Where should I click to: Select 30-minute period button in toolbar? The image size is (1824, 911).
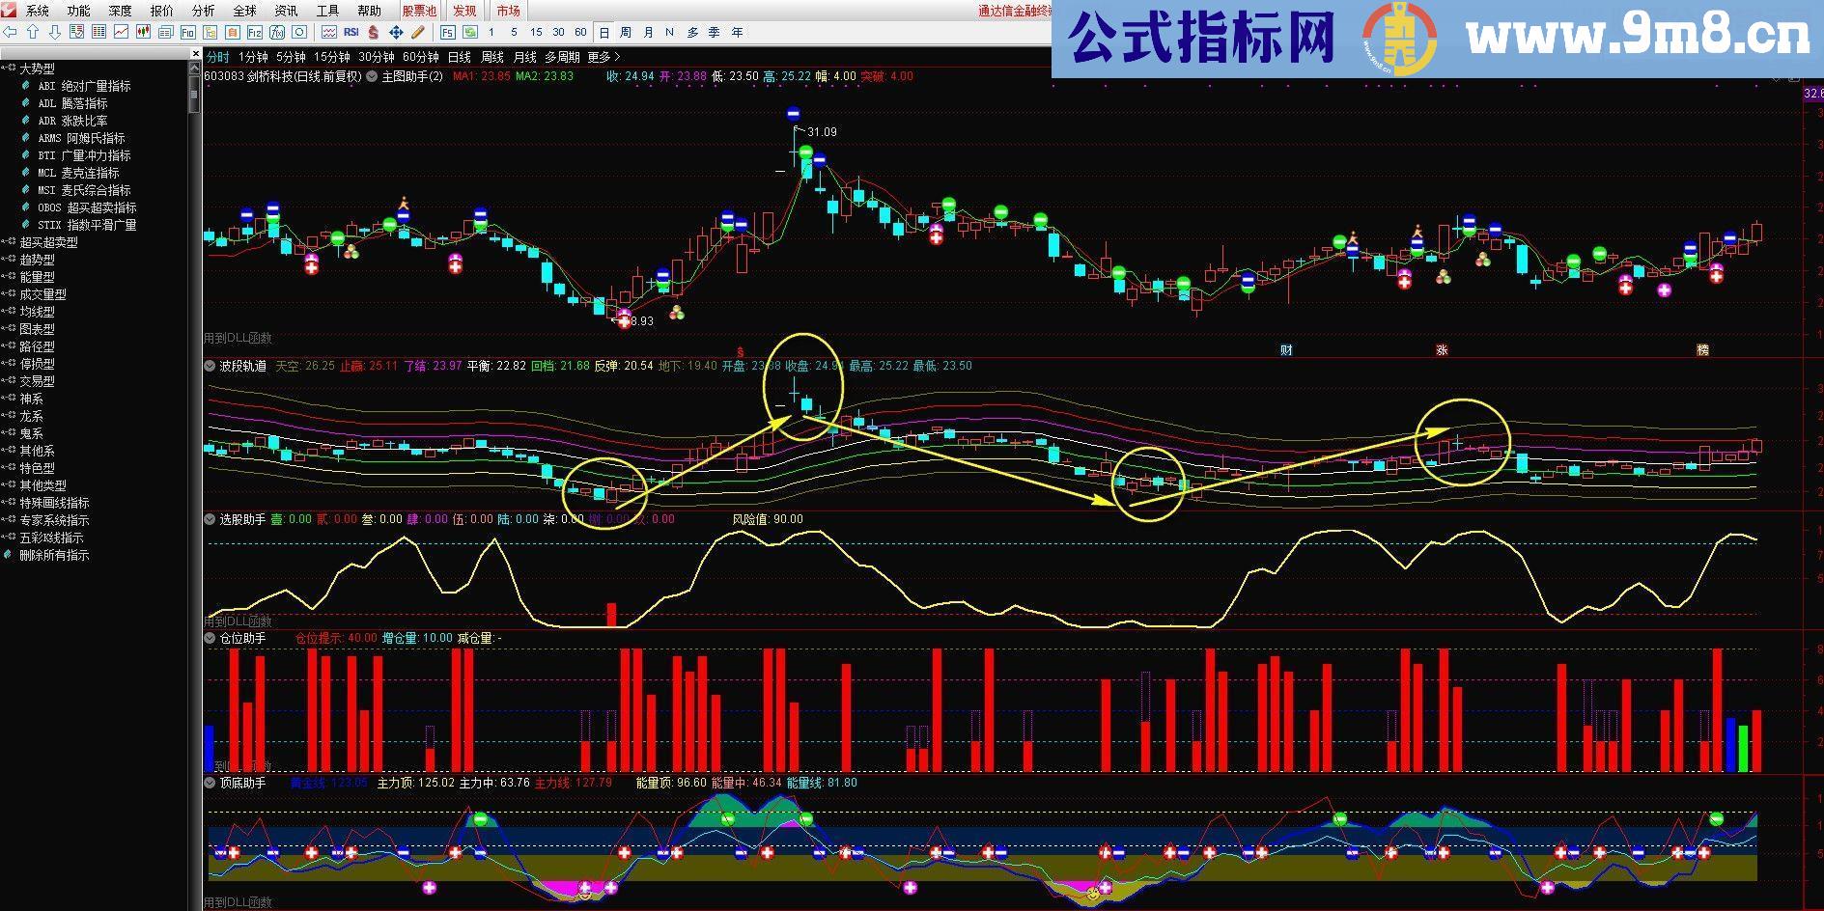click(x=558, y=32)
